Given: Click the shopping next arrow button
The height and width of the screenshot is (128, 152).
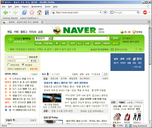Looking at the screenshot, I should 140,111.
